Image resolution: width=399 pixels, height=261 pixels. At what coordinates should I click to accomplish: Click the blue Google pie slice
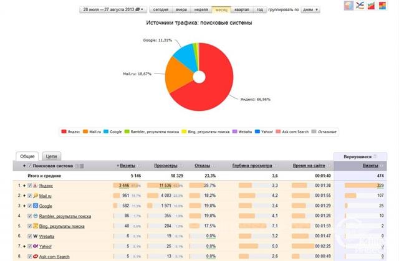point(186,57)
